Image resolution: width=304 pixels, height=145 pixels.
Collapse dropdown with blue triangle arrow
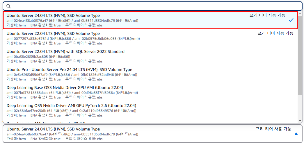[x=296, y=134]
